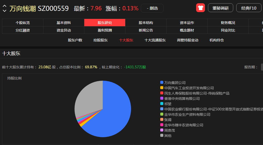Open the 股本结构 tab
This screenshot has width=263, height=145.
146,23
